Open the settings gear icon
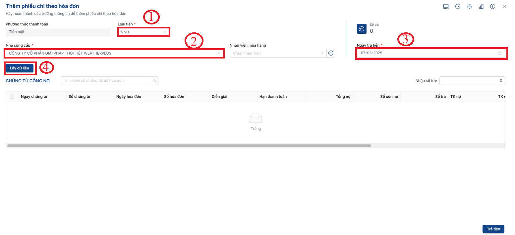Image resolution: width=515 pixels, height=235 pixels. [469, 7]
